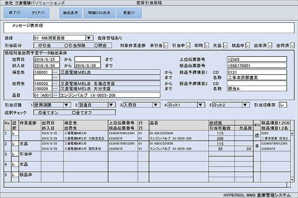Click the 引当可能数 value 85 in row 2
The image size is (298, 198).
pyautogui.click(x=220, y=149)
